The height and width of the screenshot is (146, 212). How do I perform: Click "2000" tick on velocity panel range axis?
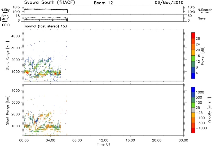click(16, 114)
